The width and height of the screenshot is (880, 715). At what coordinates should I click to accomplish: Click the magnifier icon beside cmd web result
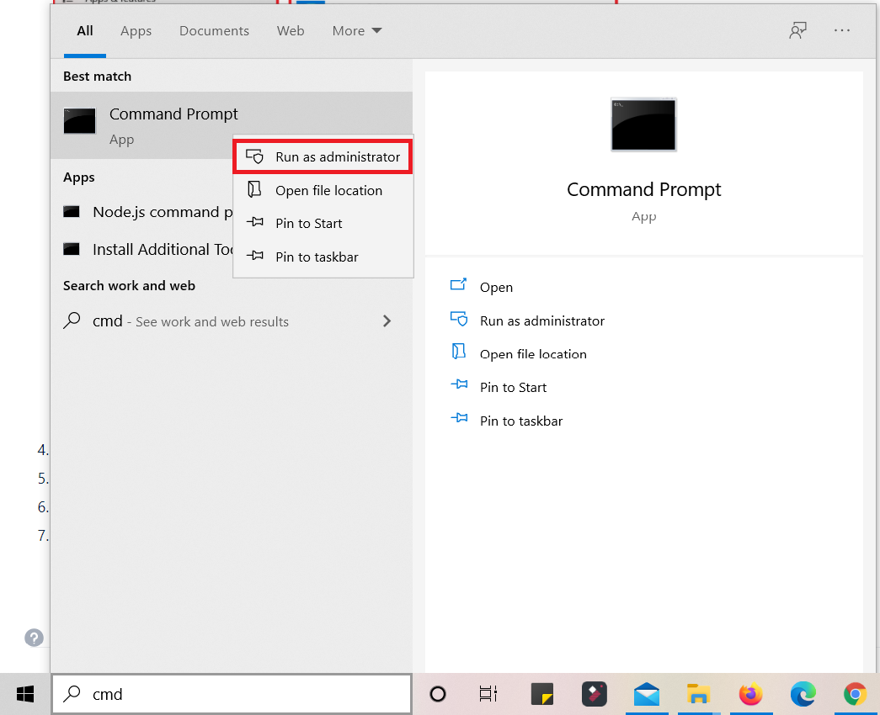[72, 320]
